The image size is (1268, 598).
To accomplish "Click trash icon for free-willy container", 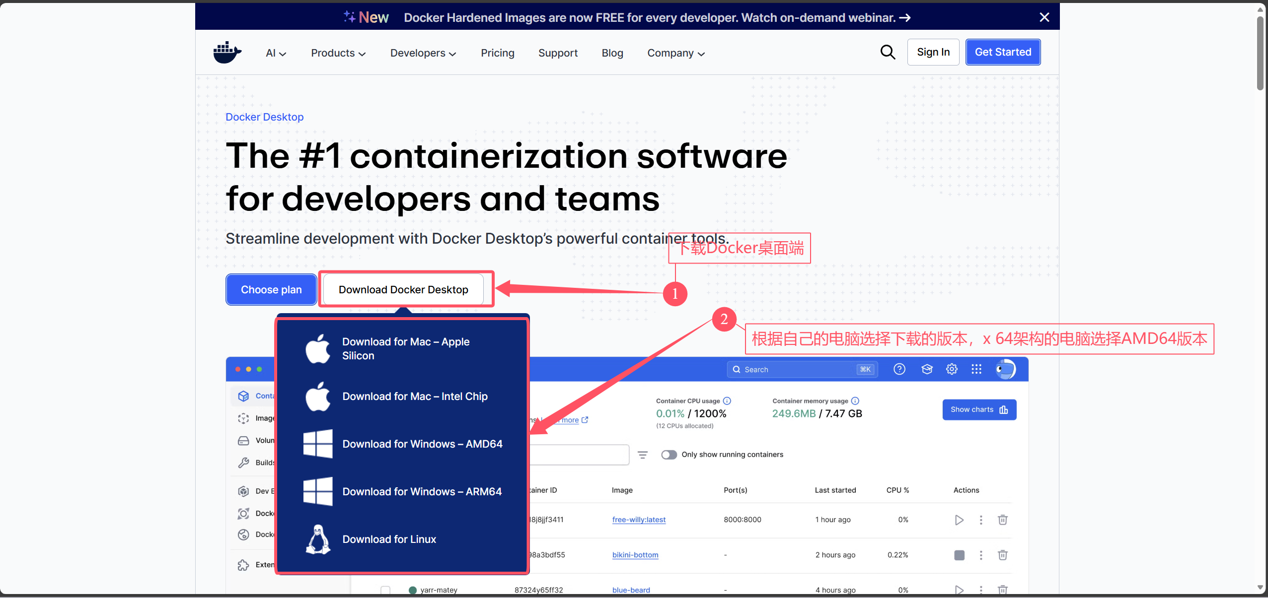I will tap(1003, 520).
